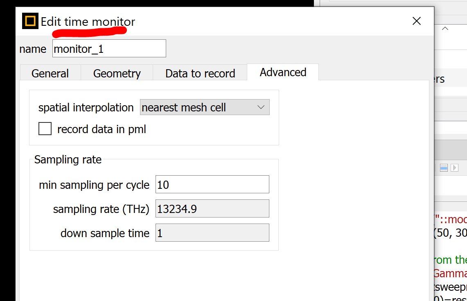Image resolution: width=467 pixels, height=301 pixels.
Task: Open the Geometry tab
Action: (x=117, y=73)
